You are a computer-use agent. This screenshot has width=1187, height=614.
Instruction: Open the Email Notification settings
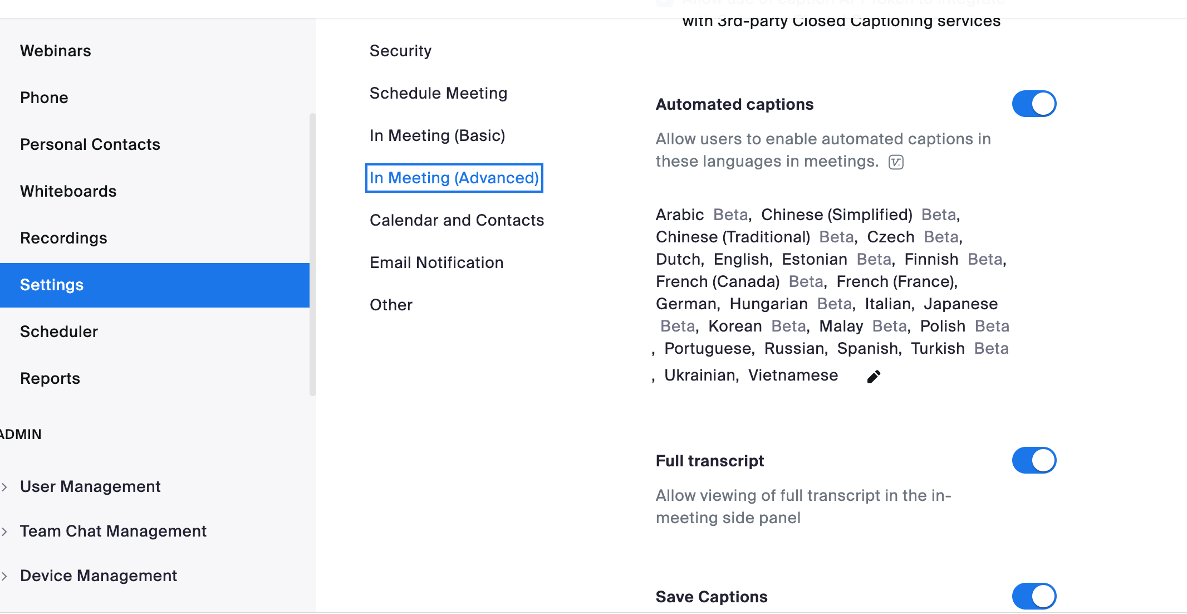[436, 262]
